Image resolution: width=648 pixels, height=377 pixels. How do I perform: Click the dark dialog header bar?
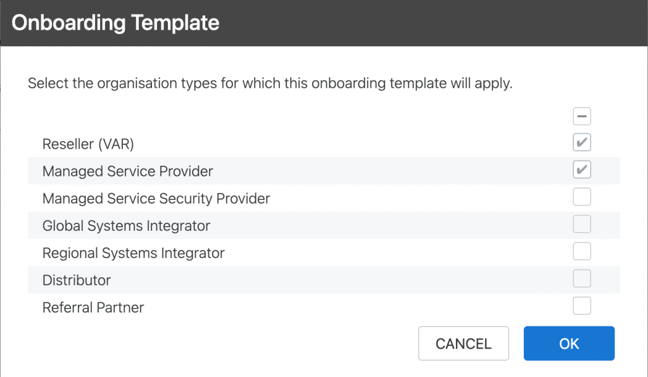(x=431, y=23)
